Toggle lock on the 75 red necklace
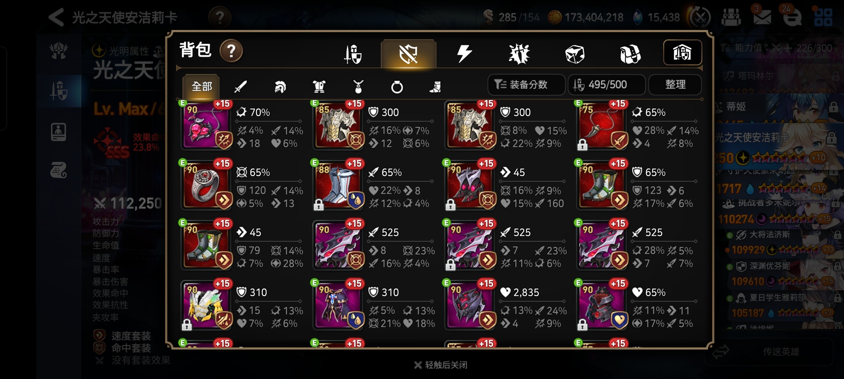This screenshot has height=379, width=844. [582, 144]
